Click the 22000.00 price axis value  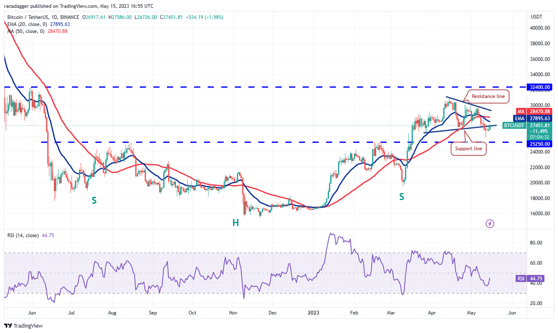click(540, 167)
